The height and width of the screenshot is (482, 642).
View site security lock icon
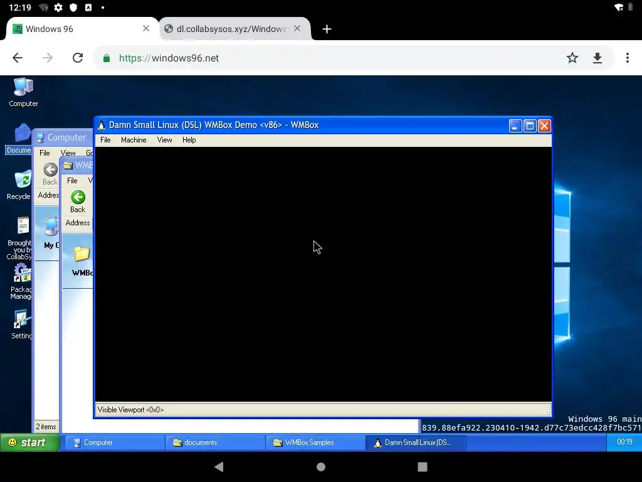(x=107, y=58)
